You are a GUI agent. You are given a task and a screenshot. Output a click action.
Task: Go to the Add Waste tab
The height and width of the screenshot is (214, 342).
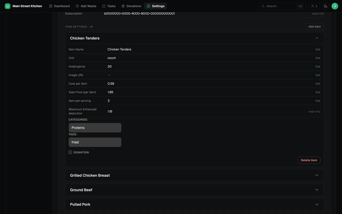click(86, 6)
